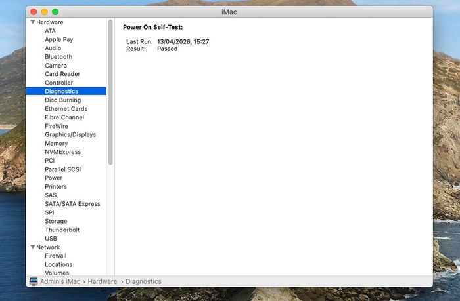Select Volumes under Network

(57, 273)
